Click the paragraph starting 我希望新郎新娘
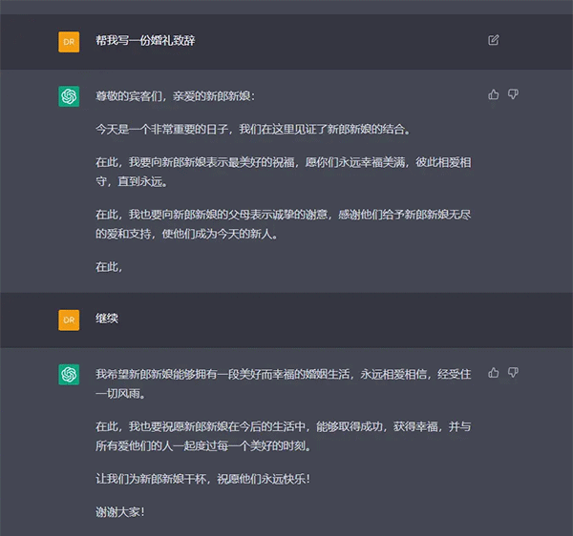The width and height of the screenshot is (573, 536). click(x=284, y=383)
